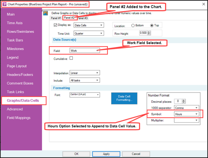Open the Field dropdown showing Work

pyautogui.click(x=85, y=51)
